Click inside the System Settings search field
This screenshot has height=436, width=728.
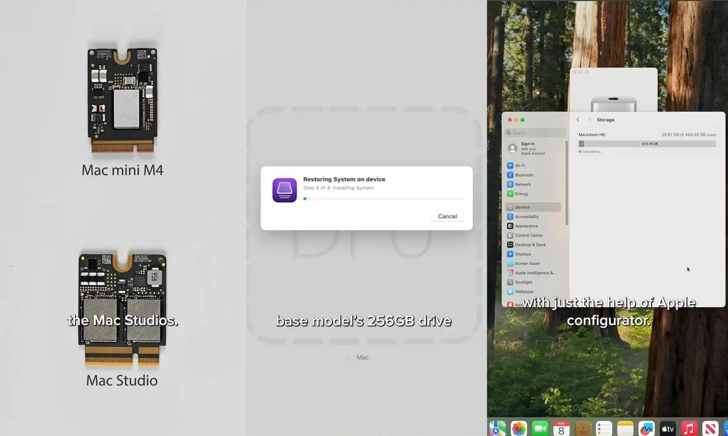coord(536,133)
